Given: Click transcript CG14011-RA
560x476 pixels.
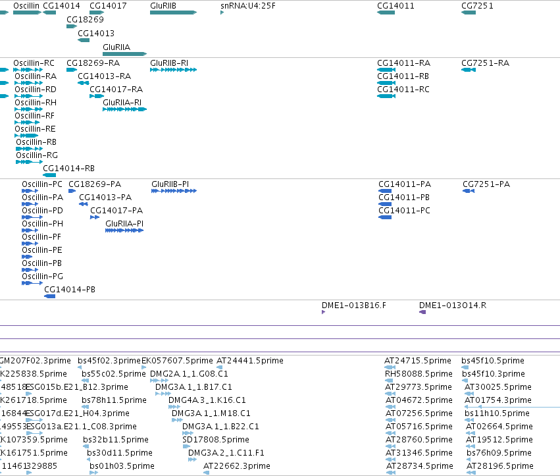Looking at the screenshot, I should click(403, 63).
